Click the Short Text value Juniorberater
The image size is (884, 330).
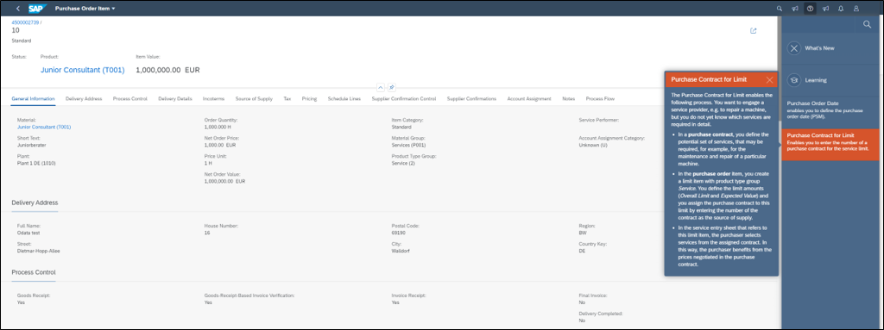tap(32, 146)
